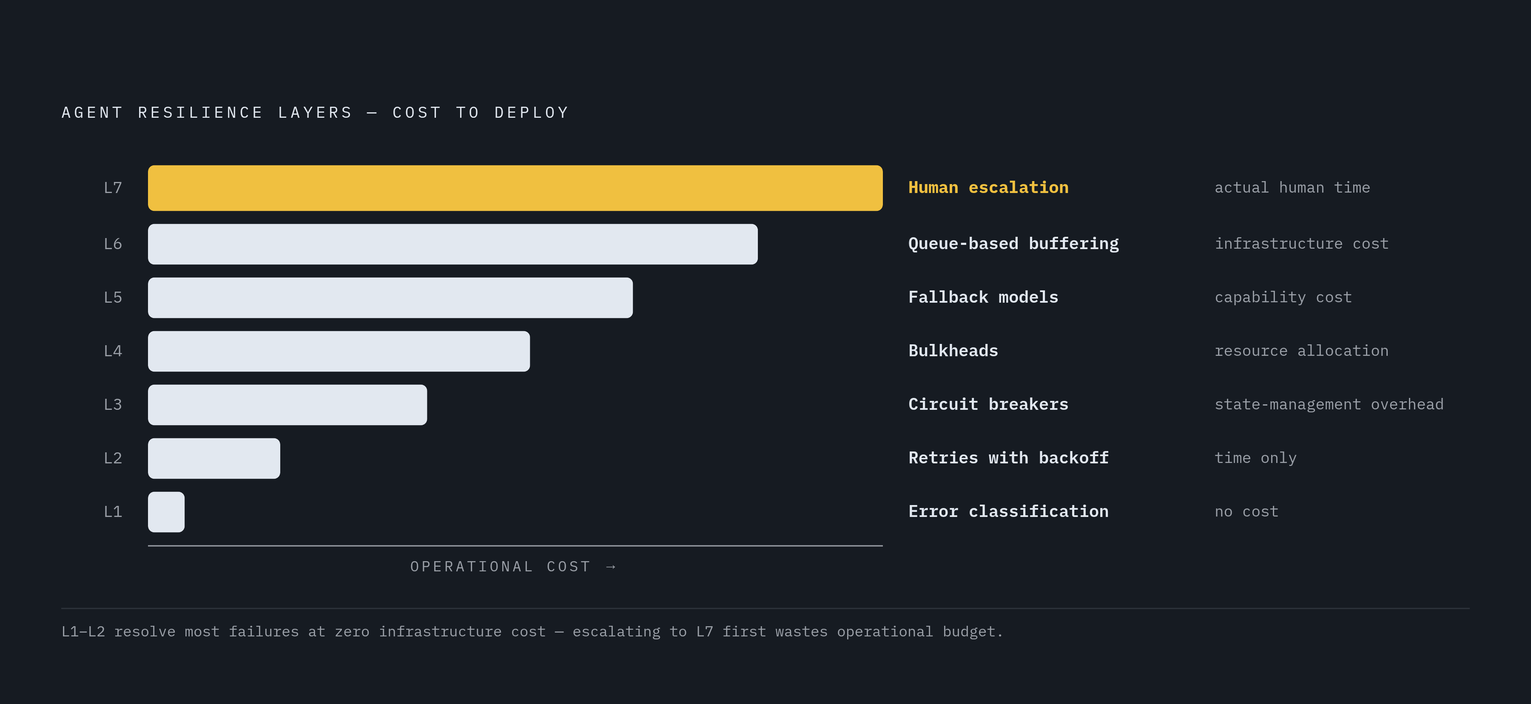Click the yellow L7 Human escalation bar
The width and height of the screenshot is (1531, 704).
tap(515, 188)
